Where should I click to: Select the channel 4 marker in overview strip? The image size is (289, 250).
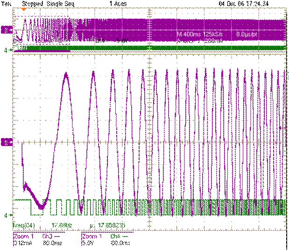click(5, 49)
